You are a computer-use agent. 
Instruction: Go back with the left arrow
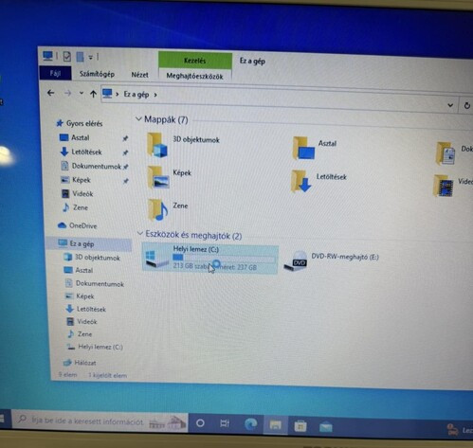(x=50, y=93)
